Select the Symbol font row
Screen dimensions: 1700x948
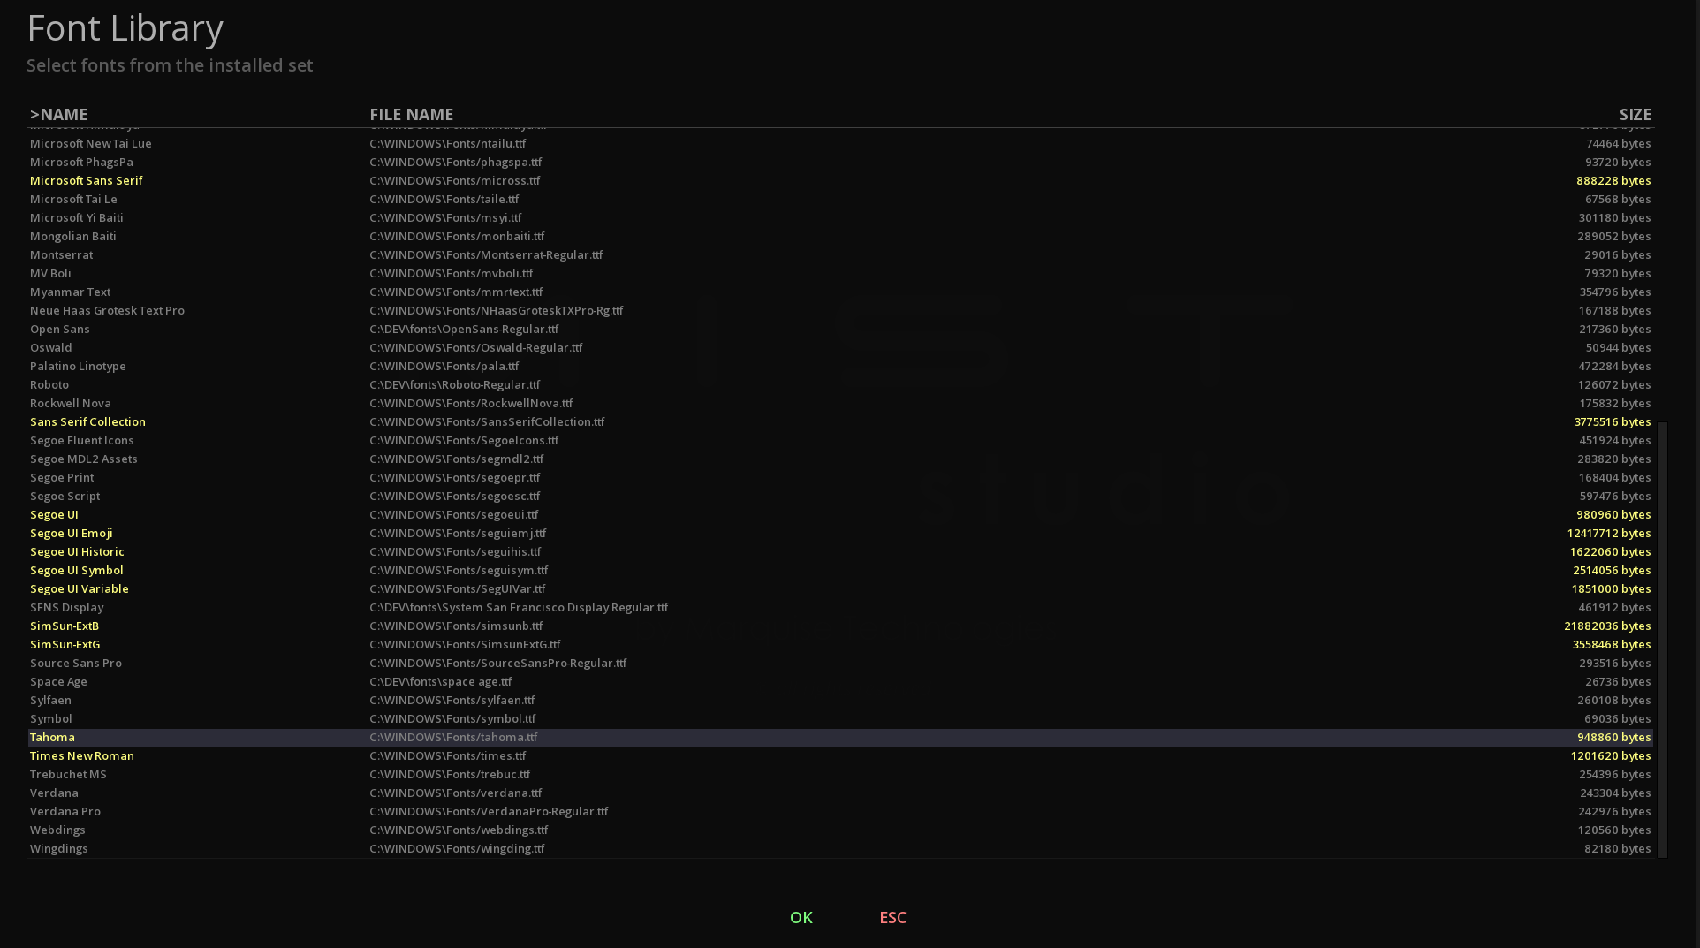tap(840, 718)
